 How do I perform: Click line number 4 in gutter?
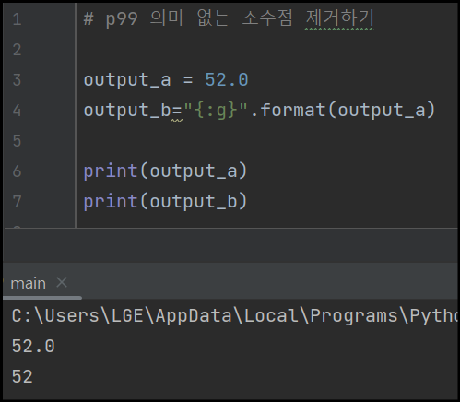[x=18, y=111]
